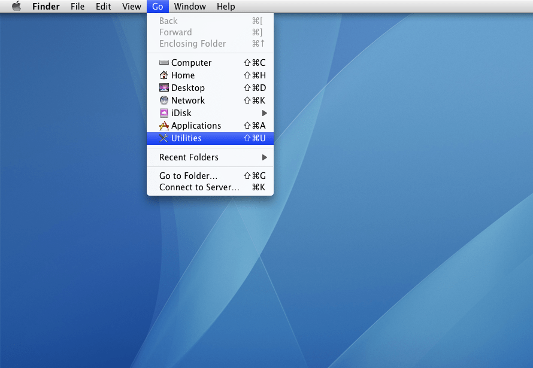Click the Applications "A" icon
The width and height of the screenshot is (533, 368).
pos(164,126)
